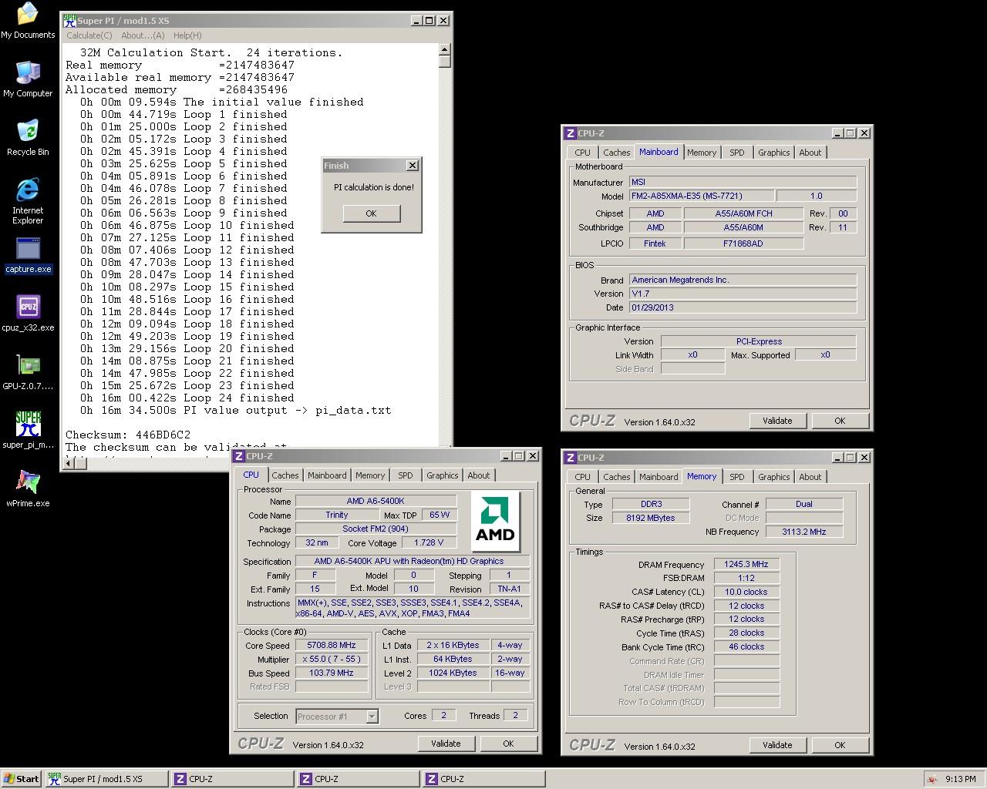
Task: Click Validate in CPU-Z Mainboard window
Action: click(777, 421)
